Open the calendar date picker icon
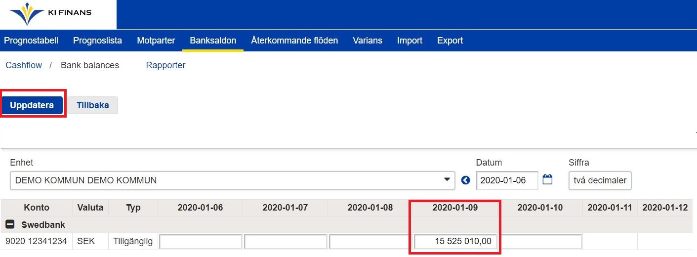The image size is (697, 257). click(x=547, y=180)
